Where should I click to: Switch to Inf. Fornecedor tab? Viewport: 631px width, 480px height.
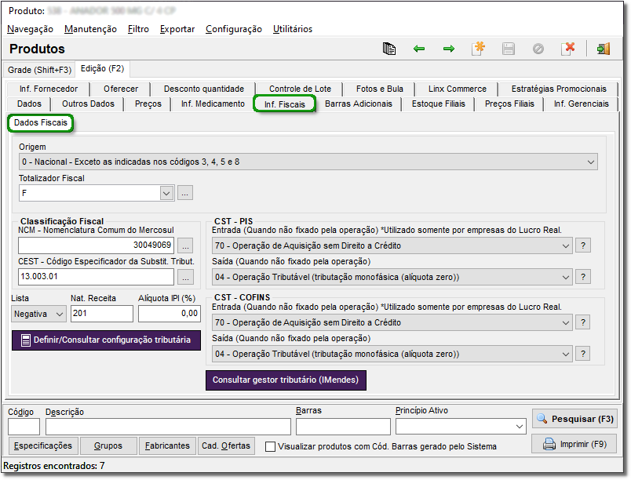click(49, 89)
